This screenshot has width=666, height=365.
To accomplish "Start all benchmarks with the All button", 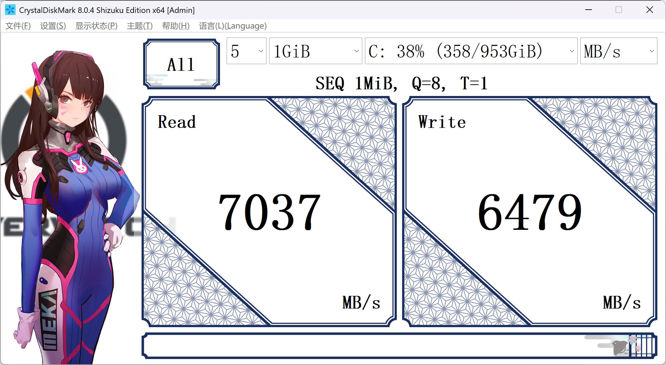I will coord(181,64).
